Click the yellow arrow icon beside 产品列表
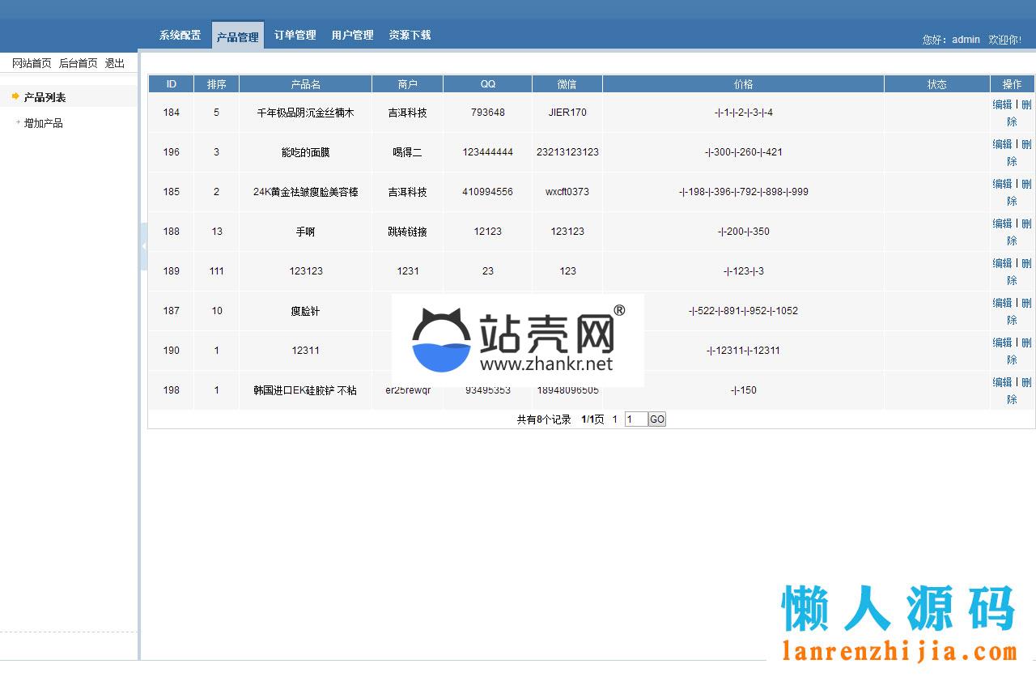The height and width of the screenshot is (681, 1036). click(15, 96)
